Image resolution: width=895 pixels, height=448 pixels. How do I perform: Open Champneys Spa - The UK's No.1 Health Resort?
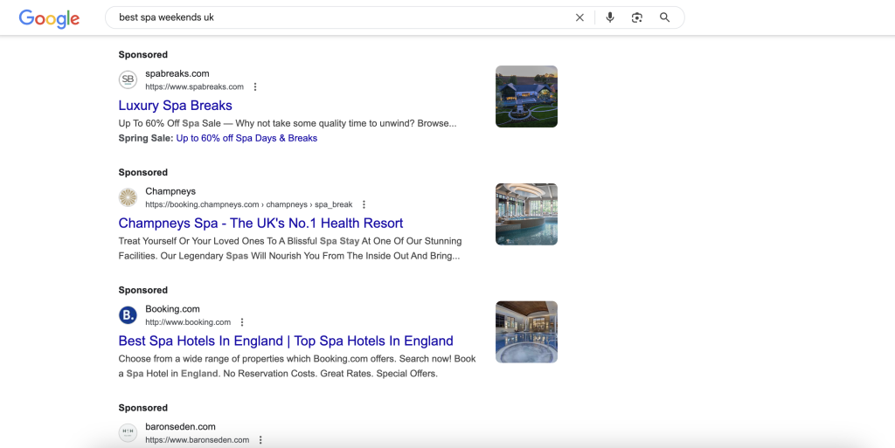(x=260, y=224)
